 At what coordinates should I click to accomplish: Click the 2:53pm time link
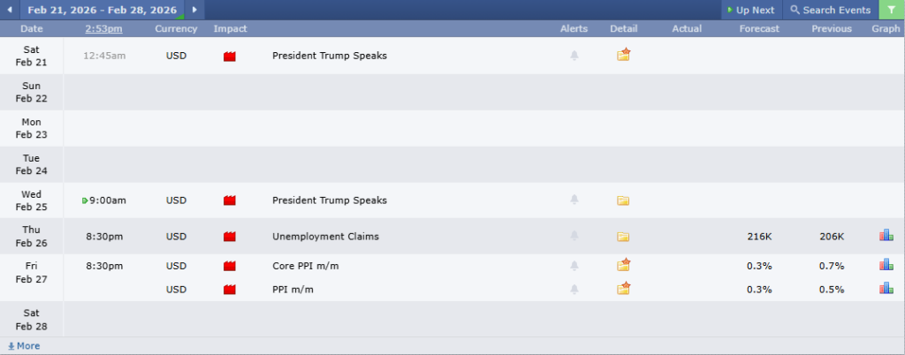tap(103, 29)
